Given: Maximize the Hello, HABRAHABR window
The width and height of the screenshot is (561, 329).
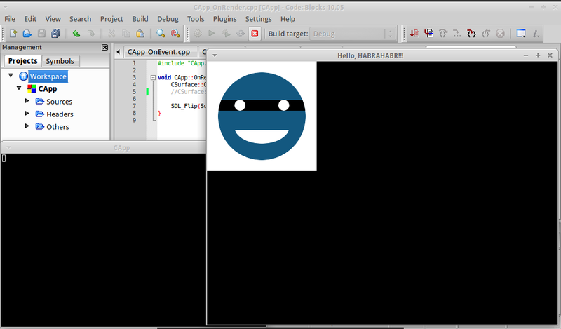Looking at the screenshot, I should pyautogui.click(x=538, y=55).
